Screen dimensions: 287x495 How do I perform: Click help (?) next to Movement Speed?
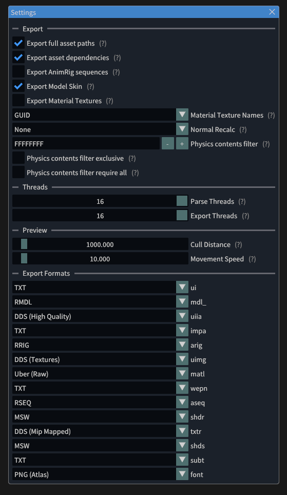pos(252,259)
